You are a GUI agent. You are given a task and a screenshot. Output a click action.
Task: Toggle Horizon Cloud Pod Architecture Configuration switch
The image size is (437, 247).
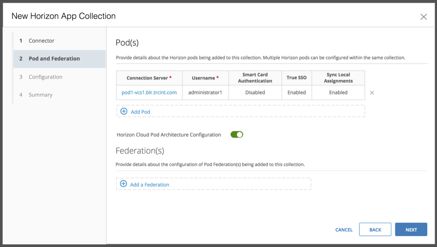click(x=237, y=135)
